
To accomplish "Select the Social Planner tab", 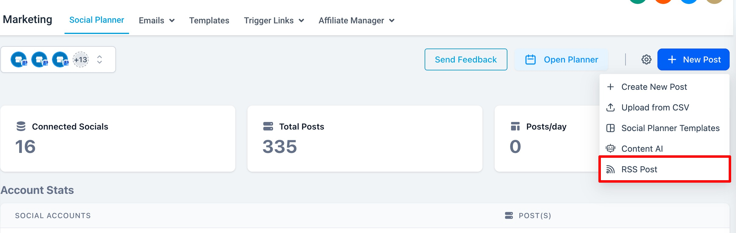I will point(96,20).
